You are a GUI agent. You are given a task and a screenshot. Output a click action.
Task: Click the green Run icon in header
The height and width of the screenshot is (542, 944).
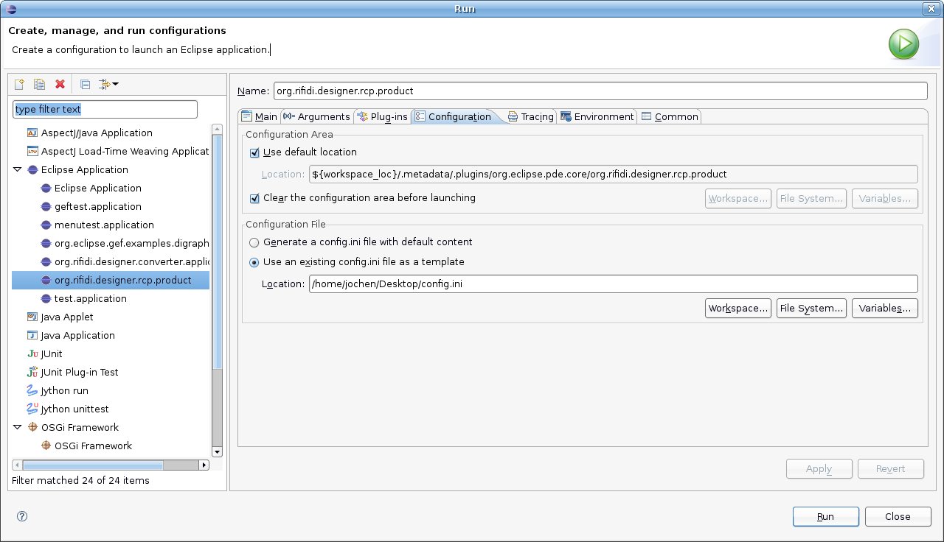903,45
